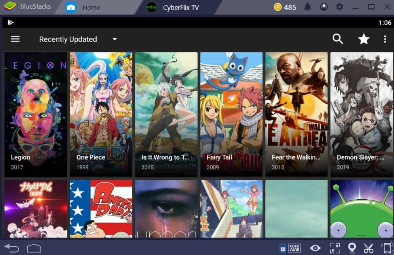This screenshot has width=394, height=255.
Task: Open the hamburger navigation menu
Action: [15, 39]
